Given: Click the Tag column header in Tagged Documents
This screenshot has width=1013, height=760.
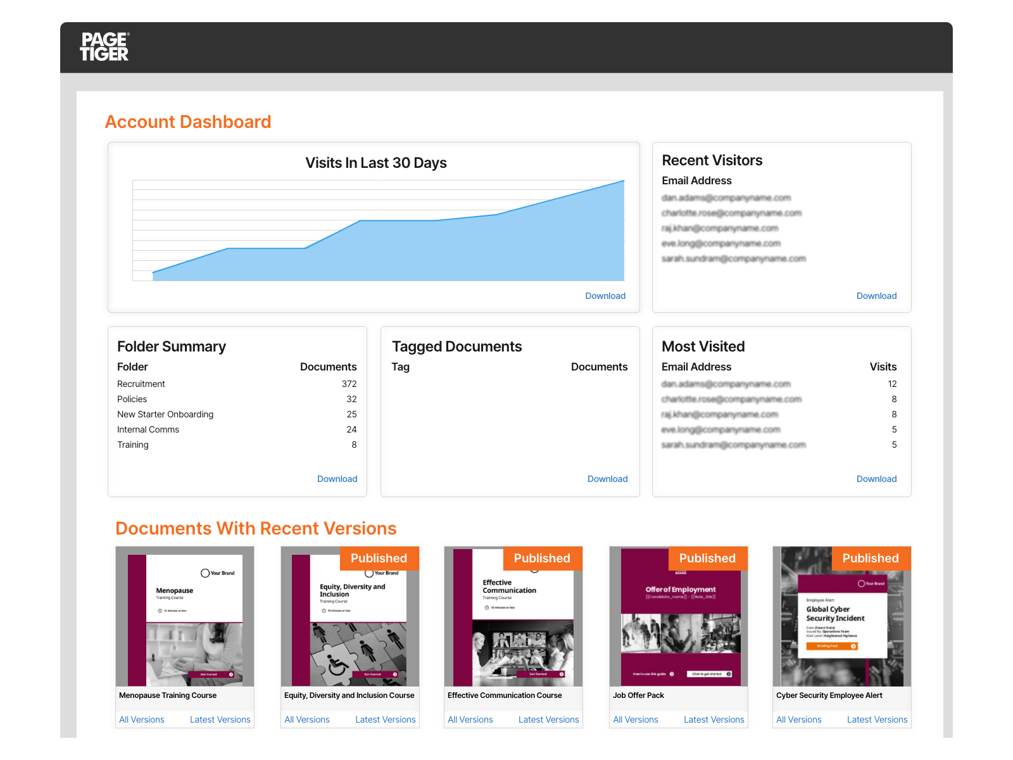Looking at the screenshot, I should click(401, 367).
